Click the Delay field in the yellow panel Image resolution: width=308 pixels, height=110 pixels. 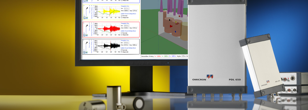coord(135,11)
